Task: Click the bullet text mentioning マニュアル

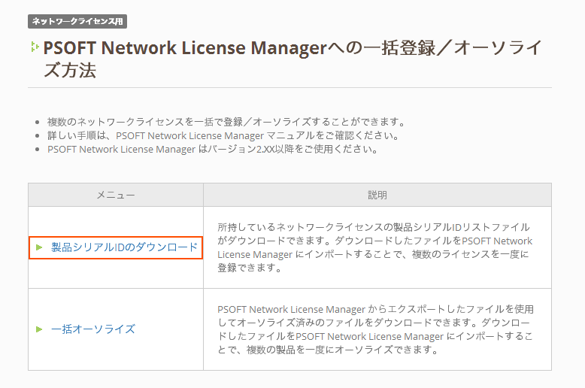Action: [222, 135]
